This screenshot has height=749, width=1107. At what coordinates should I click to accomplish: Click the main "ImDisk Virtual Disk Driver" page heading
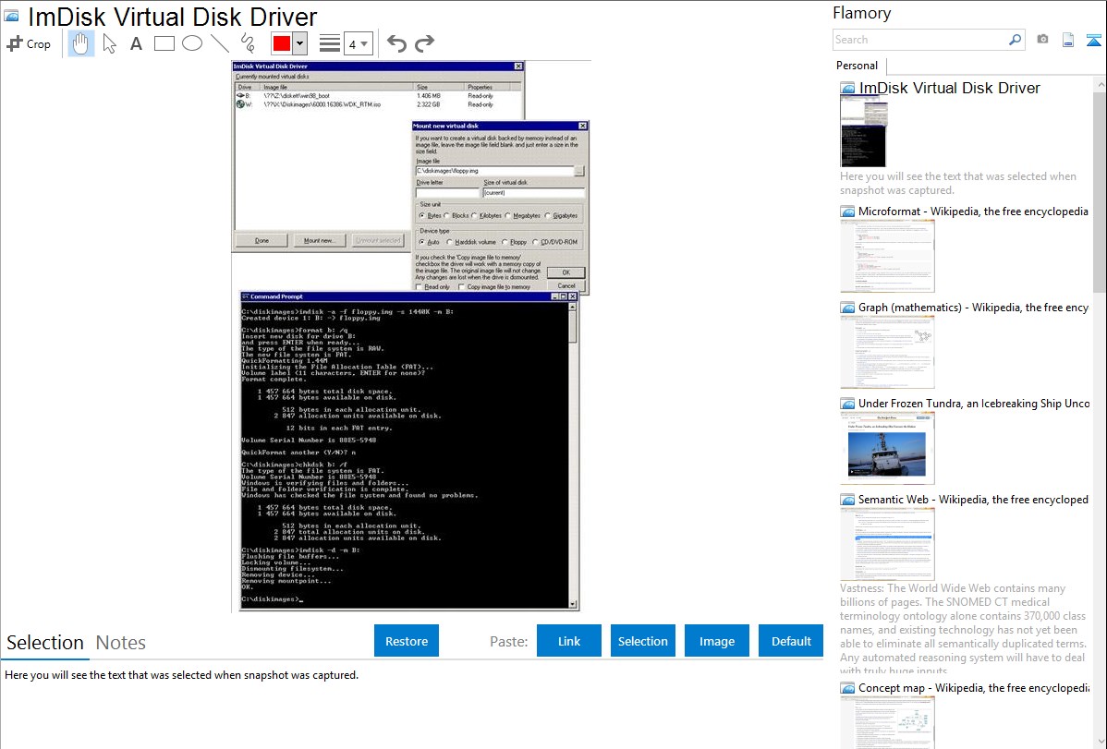point(172,17)
